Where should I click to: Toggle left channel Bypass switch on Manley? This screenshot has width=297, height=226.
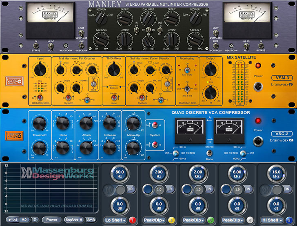click(36, 46)
